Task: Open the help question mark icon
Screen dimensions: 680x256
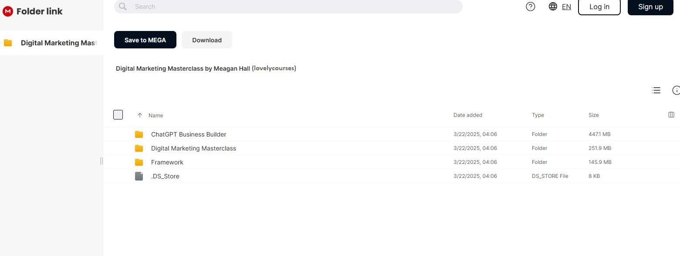Action: click(x=530, y=7)
